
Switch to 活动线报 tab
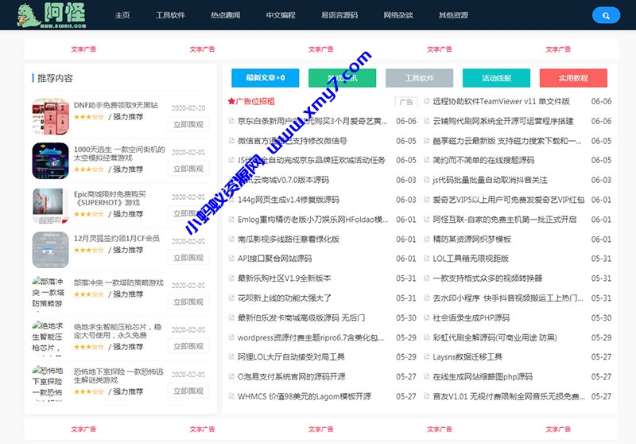click(x=496, y=78)
